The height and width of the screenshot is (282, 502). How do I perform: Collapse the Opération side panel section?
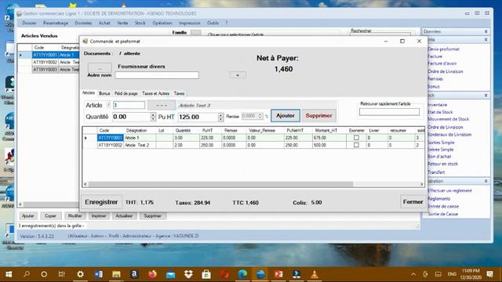point(486,181)
